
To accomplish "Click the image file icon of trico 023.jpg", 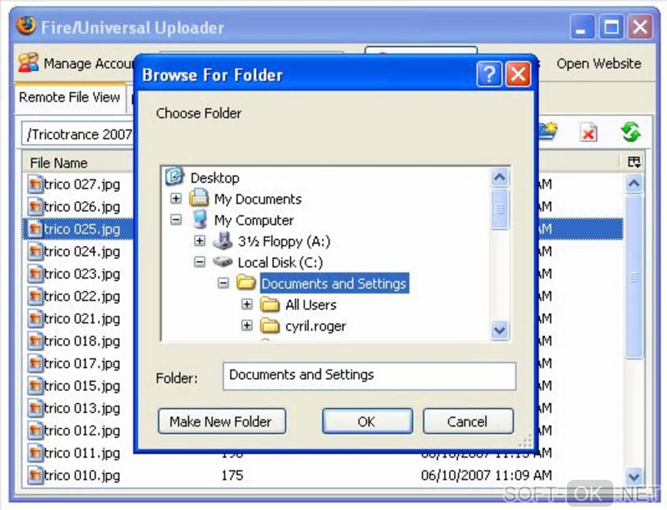I will pyautogui.click(x=35, y=274).
